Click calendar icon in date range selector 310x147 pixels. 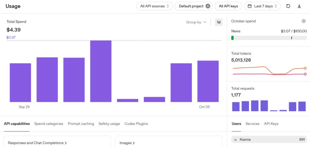[250, 6]
